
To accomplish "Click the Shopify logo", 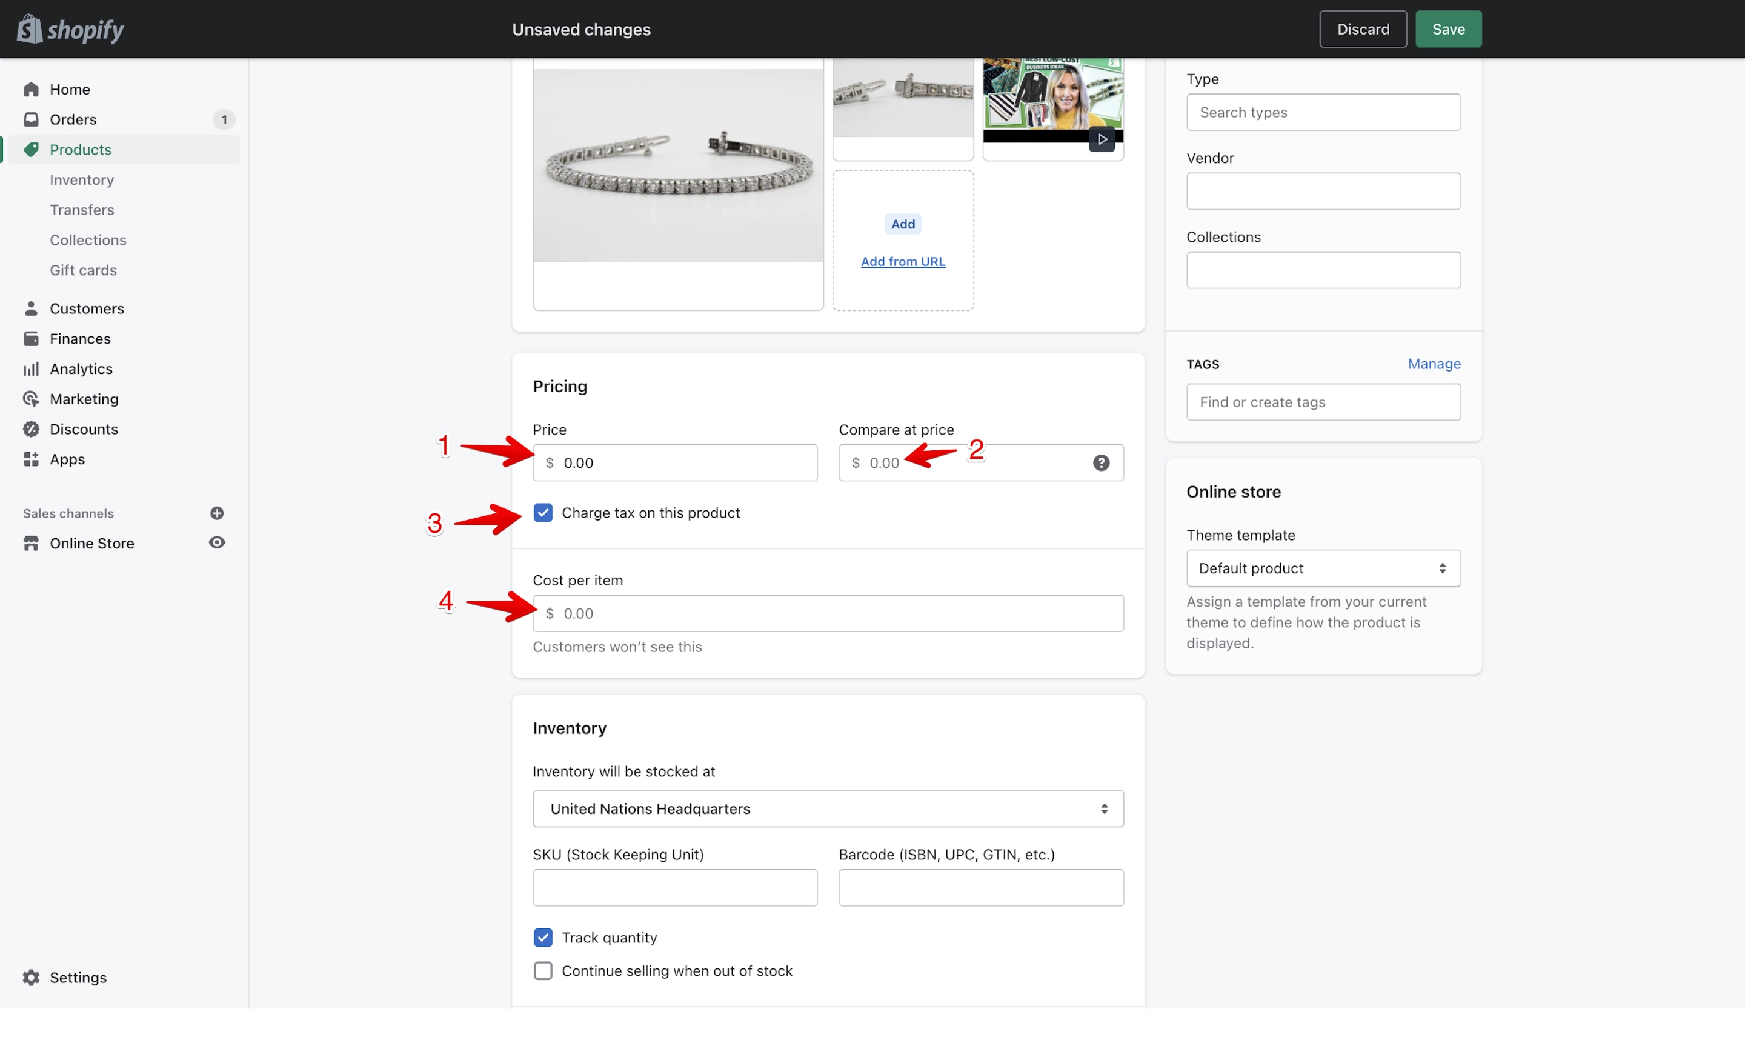I will click(70, 29).
